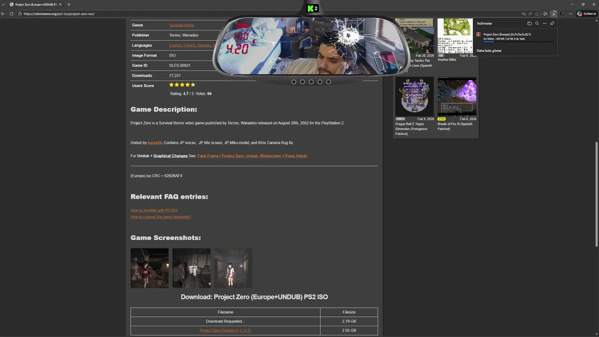Screen dimensions: 599x337
Task: Reload the page with the refresh icon
Action: 12,14
